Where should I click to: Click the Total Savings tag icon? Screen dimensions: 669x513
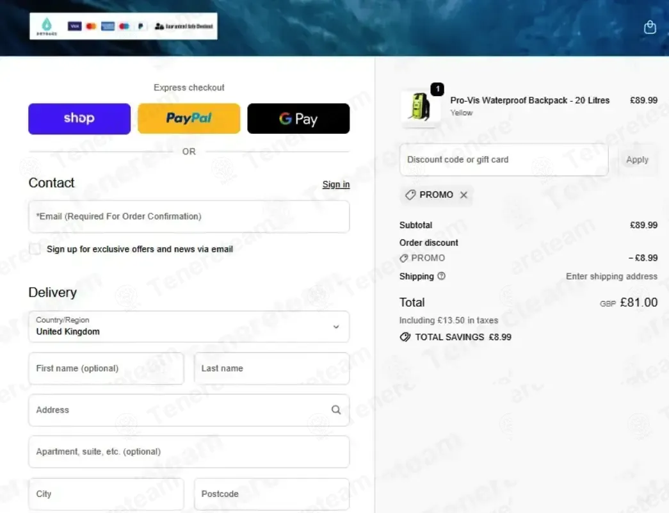point(405,337)
